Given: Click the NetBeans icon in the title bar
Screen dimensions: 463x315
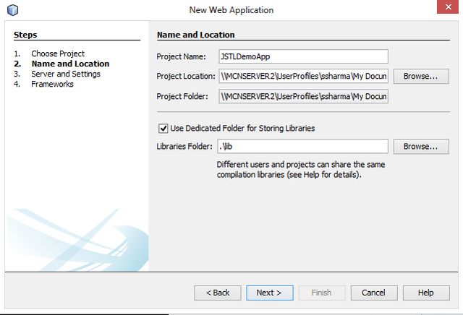Looking at the screenshot, I should pos(12,9).
